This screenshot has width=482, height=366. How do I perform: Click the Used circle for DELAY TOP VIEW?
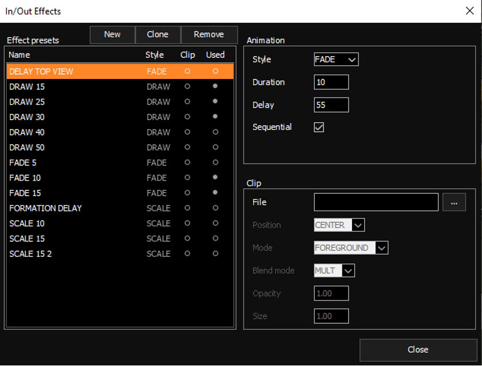pyautogui.click(x=215, y=71)
